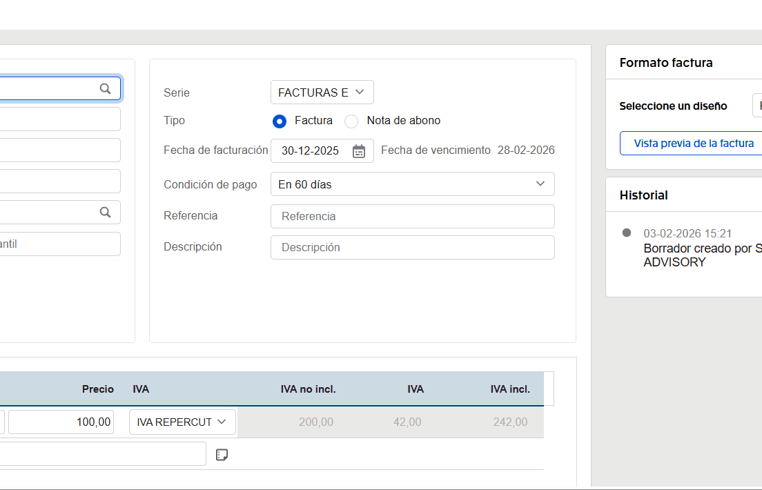Click the Precio field showing 100,00
The image size is (762, 490).
61,422
